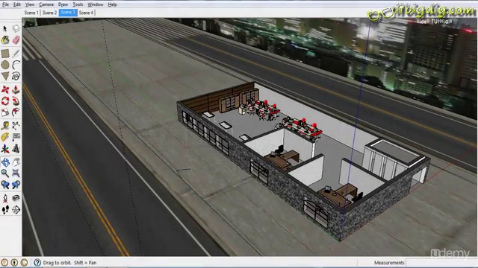Select the Rectangle drawing tool
The height and width of the screenshot is (268, 478).
tap(5, 53)
